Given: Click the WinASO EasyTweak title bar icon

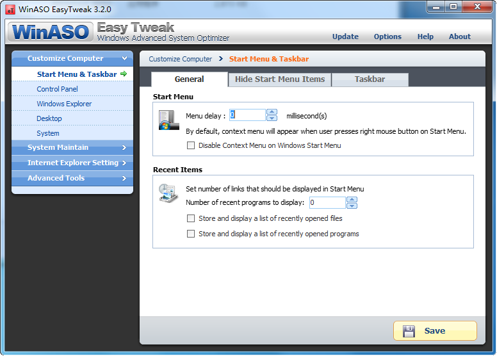Looking at the screenshot, I should tap(10, 10).
